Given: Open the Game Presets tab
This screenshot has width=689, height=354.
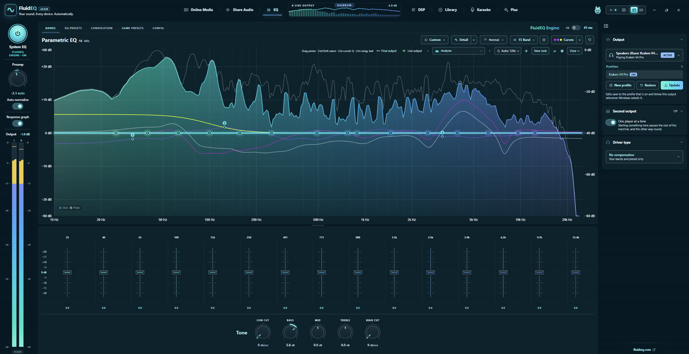Looking at the screenshot, I should click(132, 28).
